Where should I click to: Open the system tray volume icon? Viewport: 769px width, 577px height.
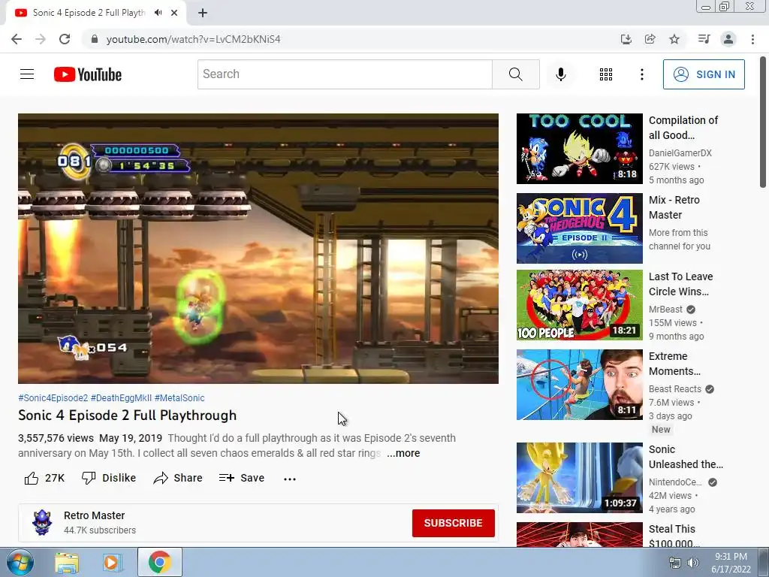[693, 563]
